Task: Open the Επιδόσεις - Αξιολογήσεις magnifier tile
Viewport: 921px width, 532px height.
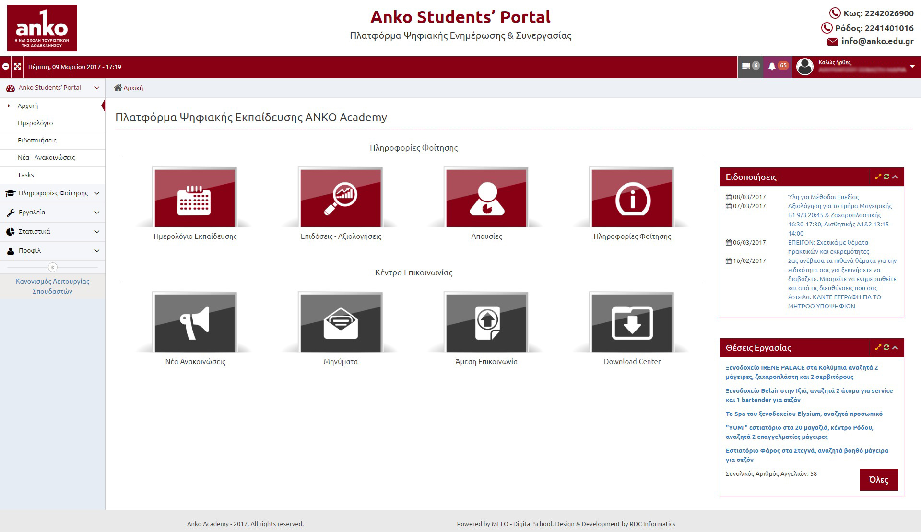Action: click(x=341, y=198)
